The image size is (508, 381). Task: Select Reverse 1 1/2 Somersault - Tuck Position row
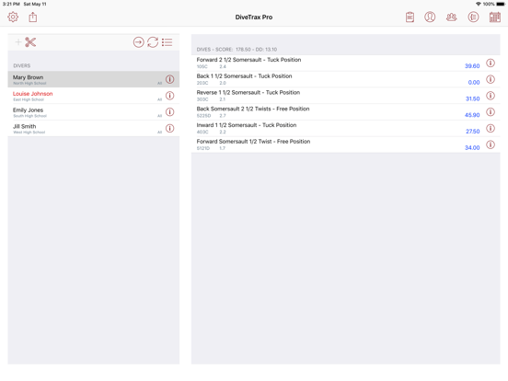(345, 96)
